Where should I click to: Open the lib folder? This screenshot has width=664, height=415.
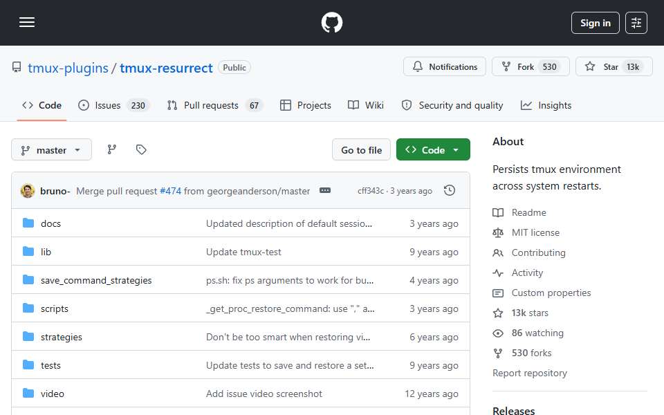46,252
